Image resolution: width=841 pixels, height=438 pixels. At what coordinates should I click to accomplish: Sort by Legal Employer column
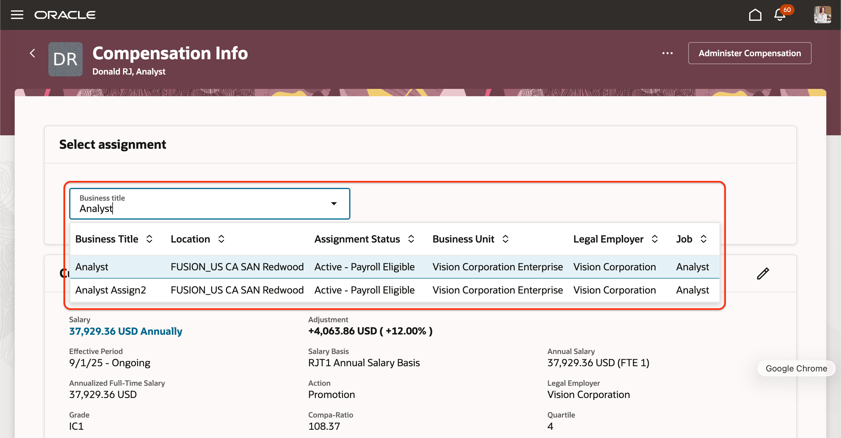(655, 239)
